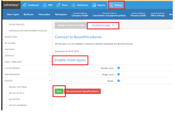Viewport: 175px width, 115px height.
Task: Expand the Email Templates sidebar section
Action: 49,62
